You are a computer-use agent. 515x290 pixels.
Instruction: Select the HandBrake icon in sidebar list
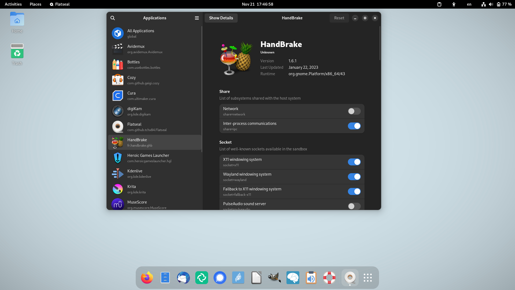pyautogui.click(x=118, y=142)
